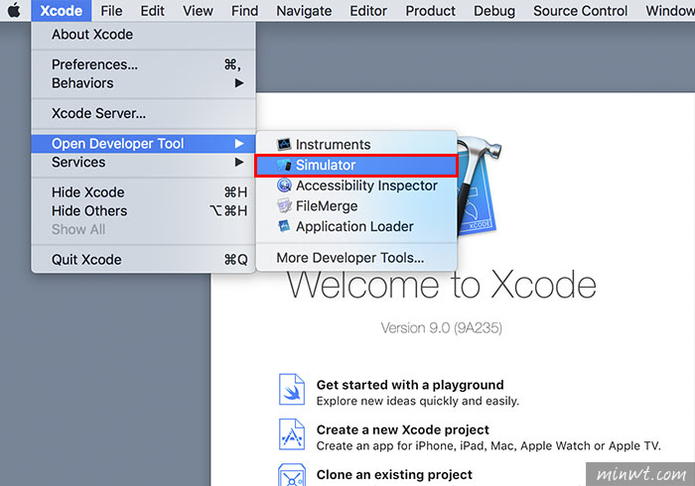Open Accessibility Inspector from submenu

(x=356, y=185)
